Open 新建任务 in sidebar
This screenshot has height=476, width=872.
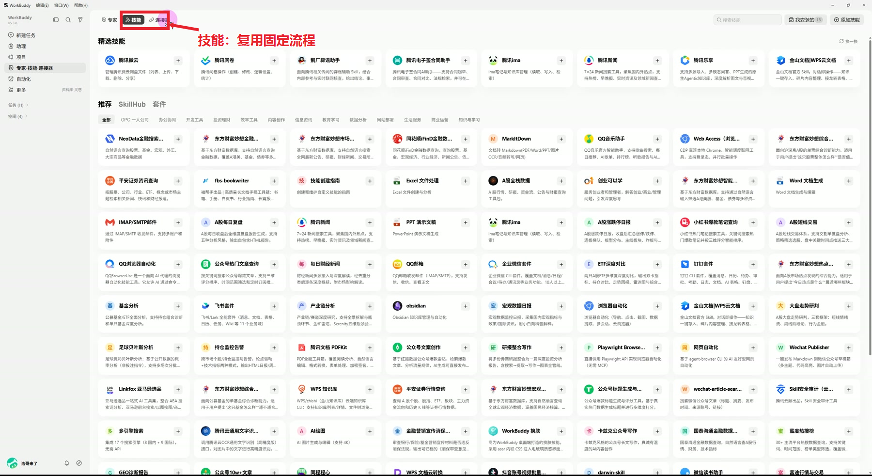click(x=45, y=35)
